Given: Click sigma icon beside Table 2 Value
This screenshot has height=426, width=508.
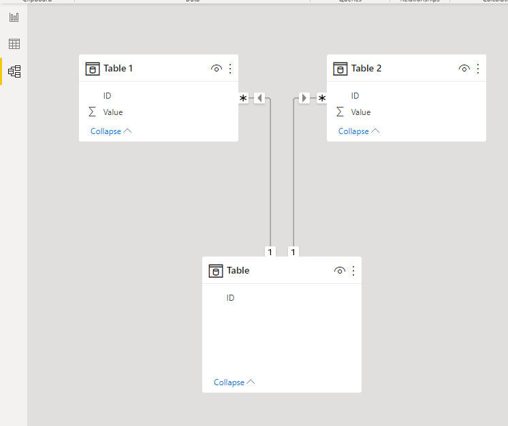Looking at the screenshot, I should tap(340, 112).
